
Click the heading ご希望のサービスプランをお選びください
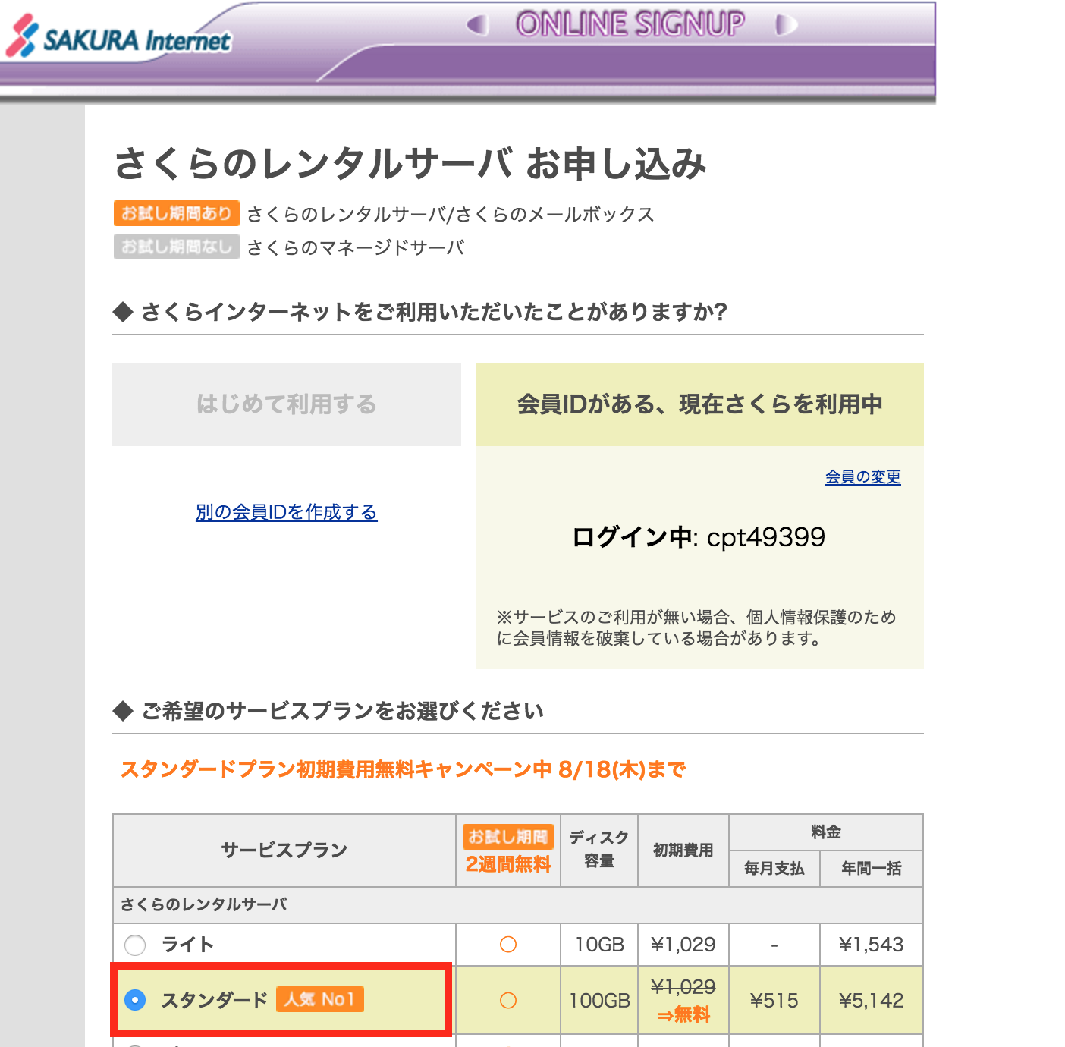tap(343, 711)
